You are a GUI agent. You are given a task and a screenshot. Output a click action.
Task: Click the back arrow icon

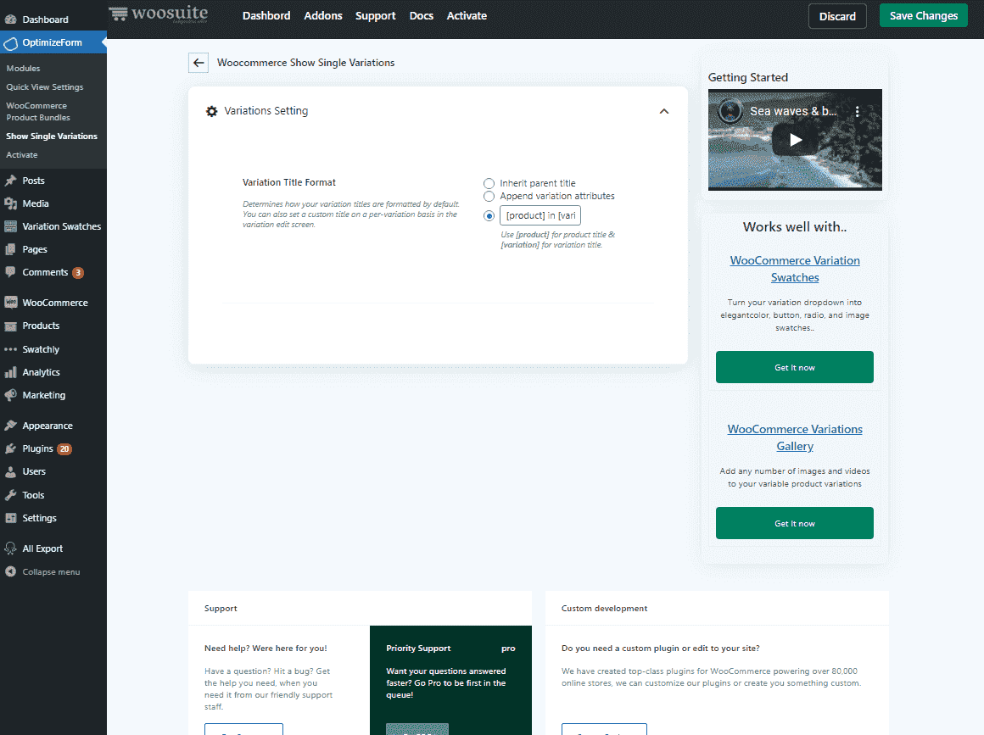[x=198, y=63]
